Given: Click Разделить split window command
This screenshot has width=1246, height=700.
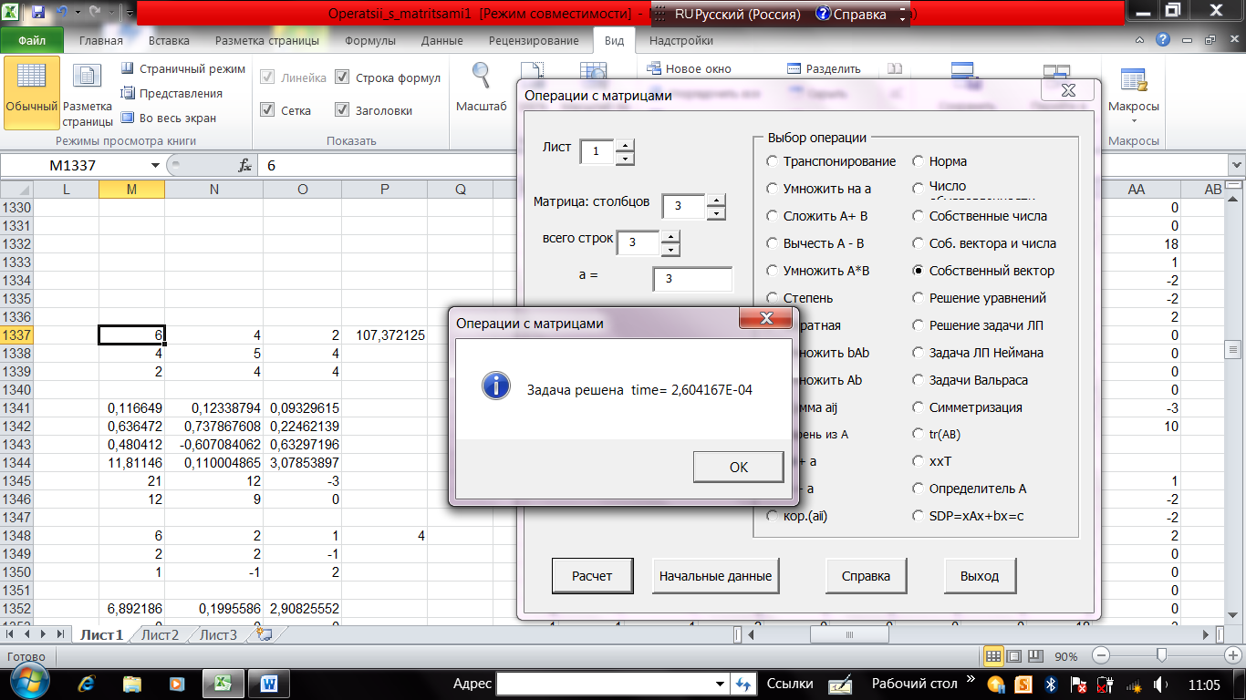Looking at the screenshot, I should (x=824, y=68).
